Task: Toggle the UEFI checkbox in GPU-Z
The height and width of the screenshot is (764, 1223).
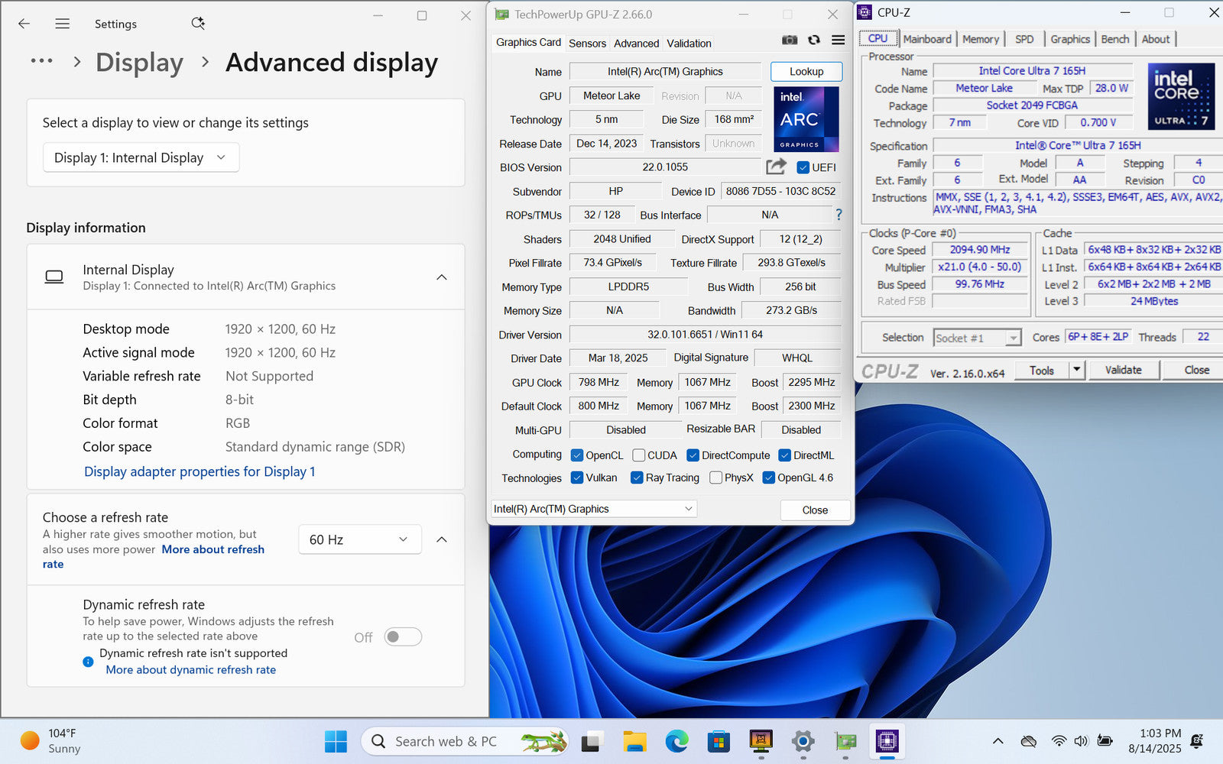Action: (803, 167)
